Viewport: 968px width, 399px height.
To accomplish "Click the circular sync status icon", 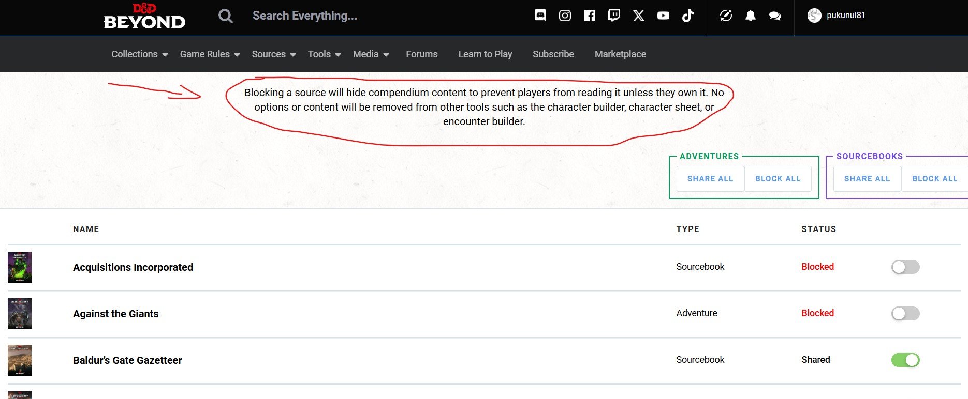I will (726, 16).
